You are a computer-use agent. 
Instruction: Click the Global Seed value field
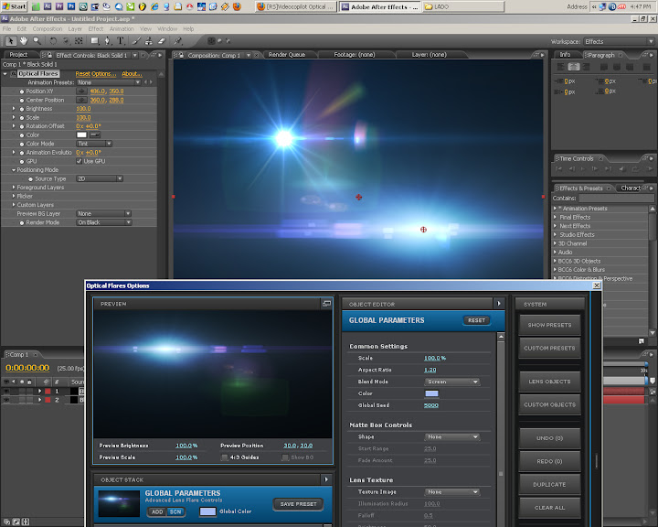pyautogui.click(x=431, y=405)
